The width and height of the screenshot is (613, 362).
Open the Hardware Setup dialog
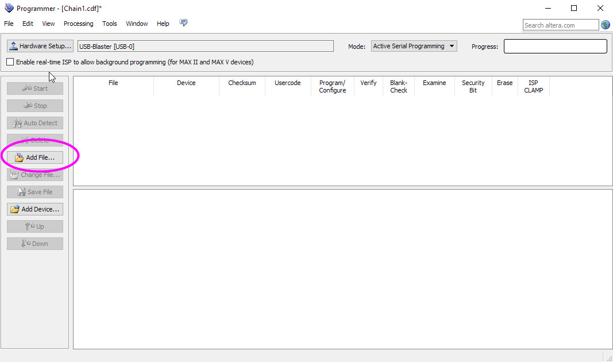40,46
